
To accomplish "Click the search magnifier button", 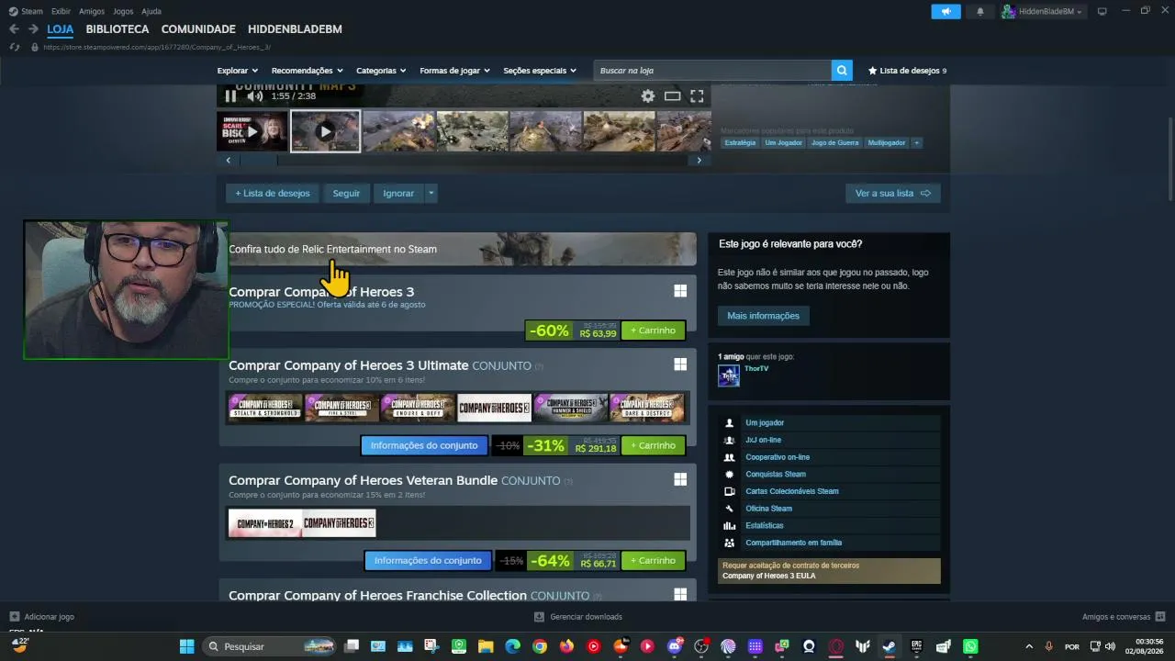I will point(842,71).
